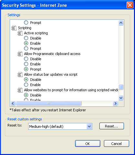
Task: Click the Allow Programmatic clipboard access icon
Action: click(20, 54)
